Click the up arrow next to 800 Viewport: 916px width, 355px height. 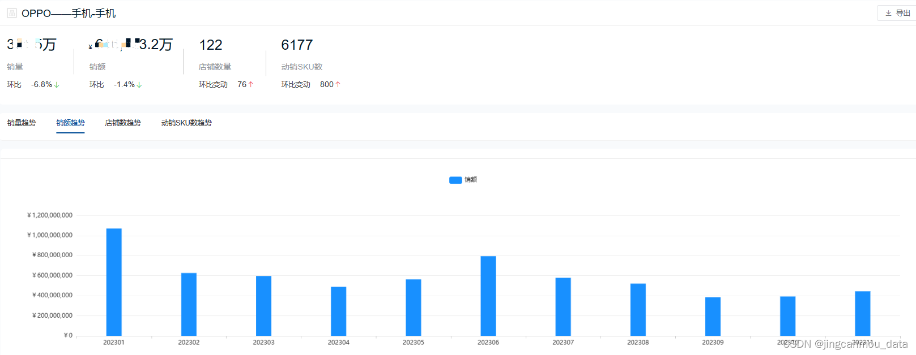(338, 84)
